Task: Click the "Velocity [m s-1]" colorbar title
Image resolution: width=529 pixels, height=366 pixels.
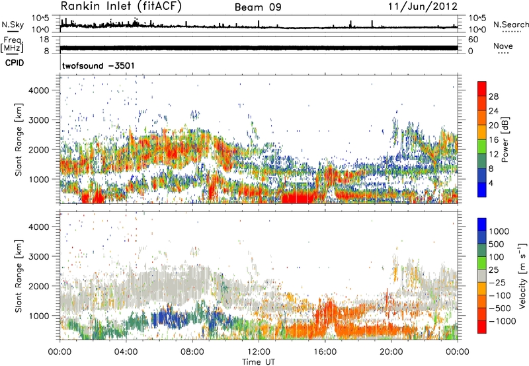Action: pos(523,275)
